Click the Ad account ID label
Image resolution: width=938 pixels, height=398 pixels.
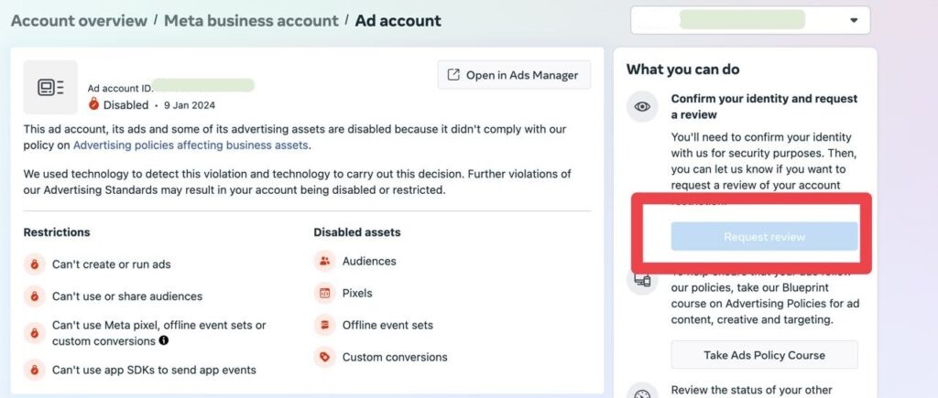click(x=120, y=89)
